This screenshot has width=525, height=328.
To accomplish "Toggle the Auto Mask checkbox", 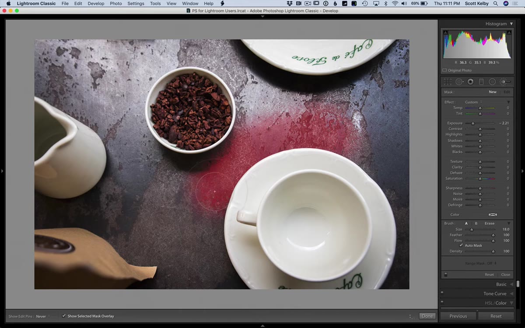I will [x=461, y=245].
